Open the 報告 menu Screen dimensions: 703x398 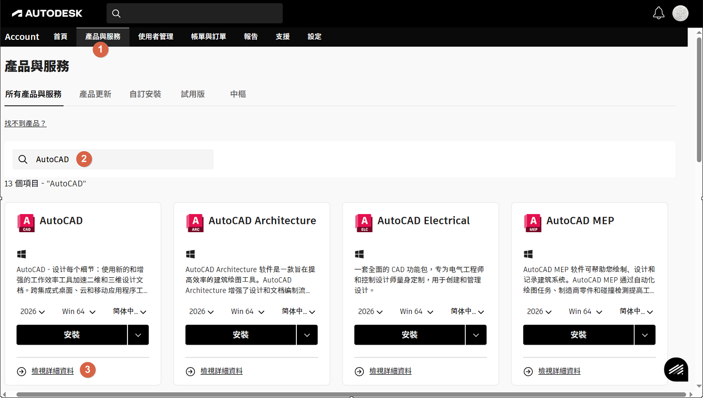[251, 37]
